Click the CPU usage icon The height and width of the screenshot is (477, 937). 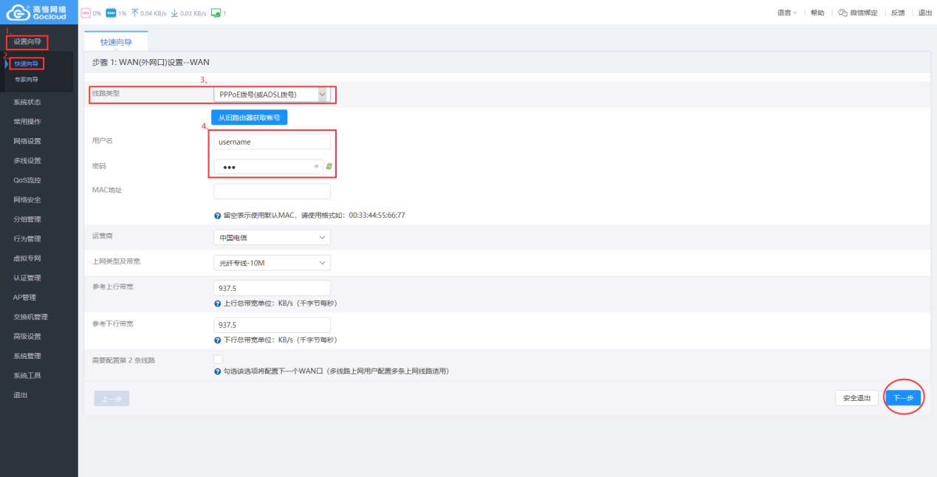85,13
